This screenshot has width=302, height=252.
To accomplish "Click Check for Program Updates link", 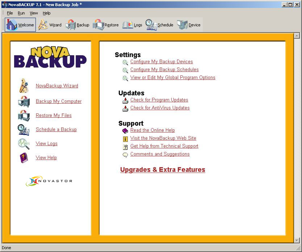I will coord(159,100).
